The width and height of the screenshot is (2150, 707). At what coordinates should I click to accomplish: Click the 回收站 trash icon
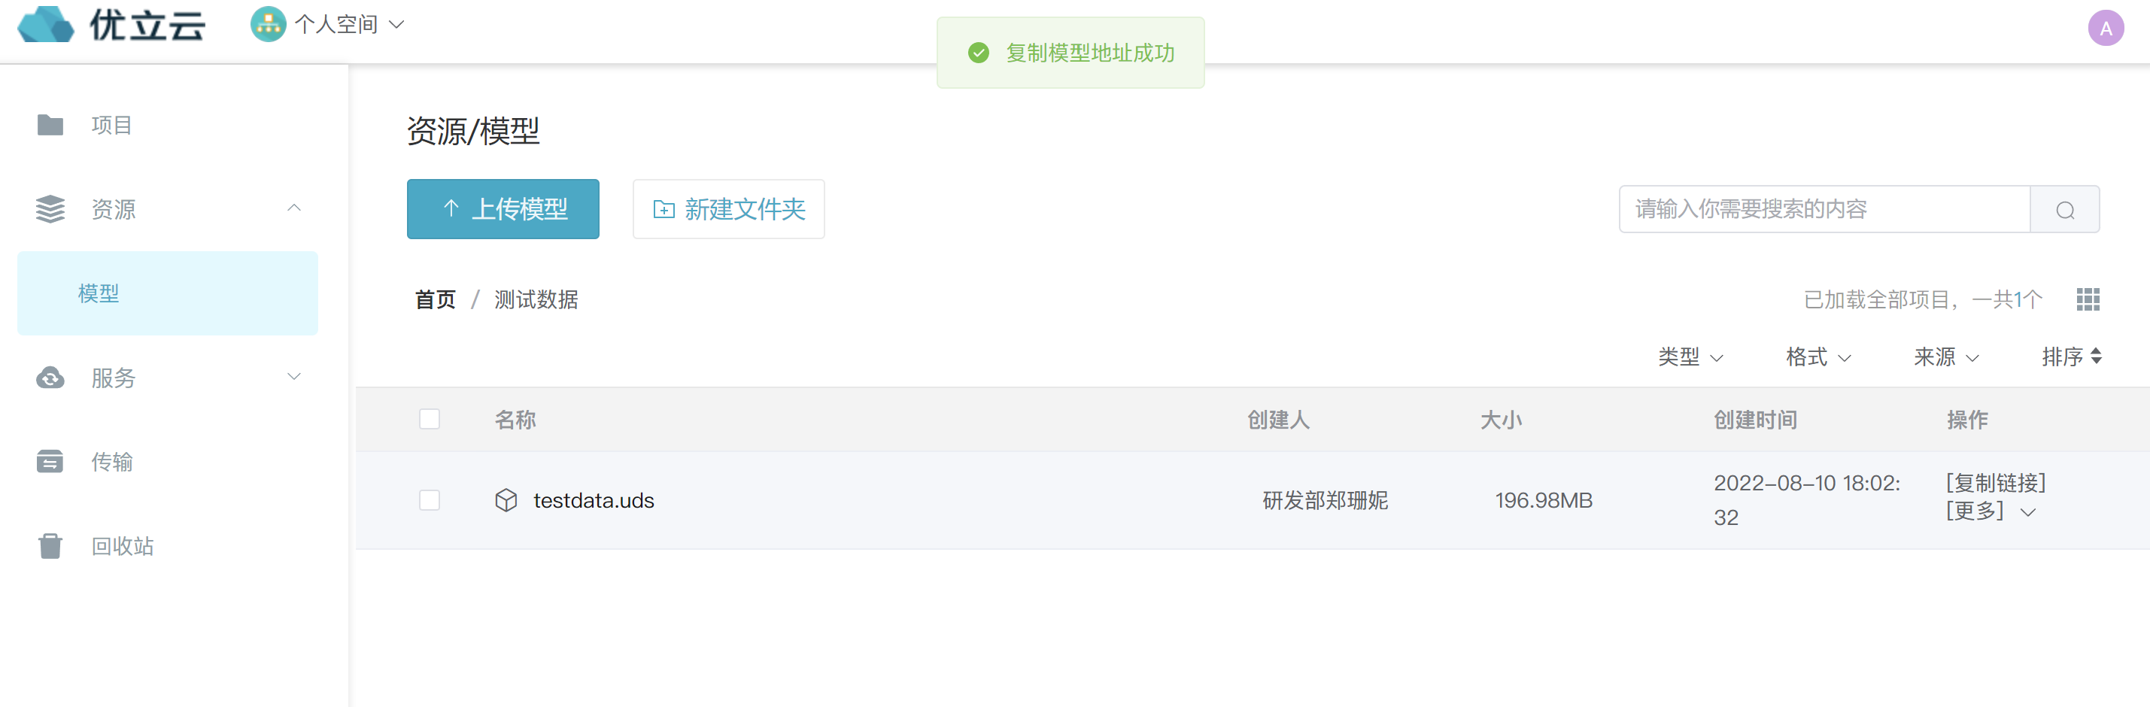(50, 546)
